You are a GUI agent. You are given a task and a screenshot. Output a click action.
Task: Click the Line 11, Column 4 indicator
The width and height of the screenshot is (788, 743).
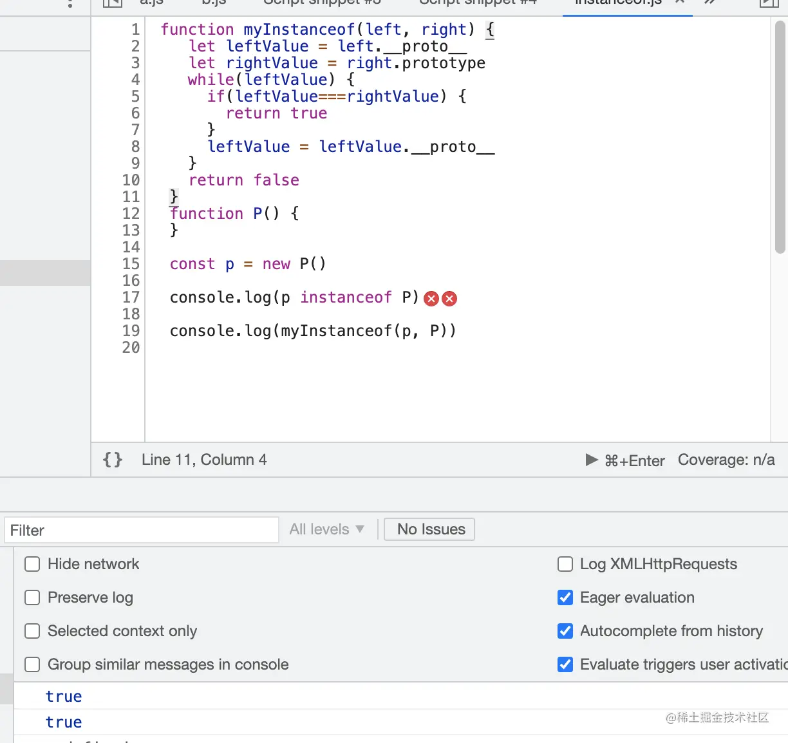point(204,460)
